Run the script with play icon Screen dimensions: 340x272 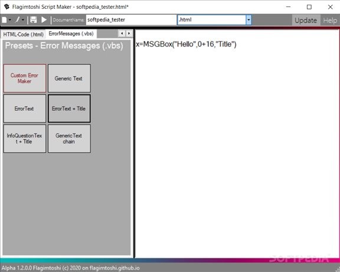tap(44, 19)
